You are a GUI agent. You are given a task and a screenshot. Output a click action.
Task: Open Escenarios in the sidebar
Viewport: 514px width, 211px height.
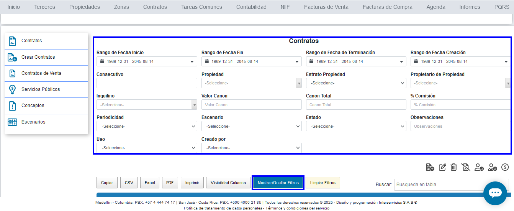coord(33,122)
